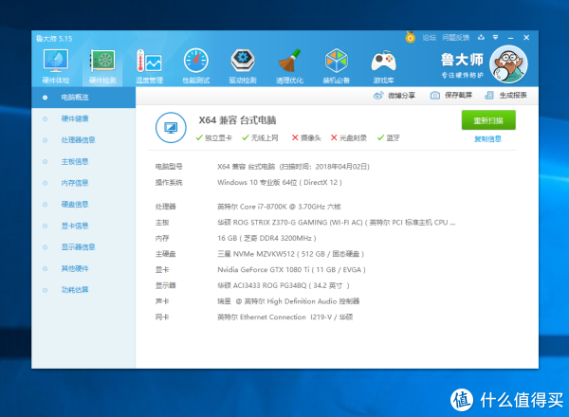
Task: Open 驱动检测 driver detection icon
Action: pyautogui.click(x=243, y=66)
